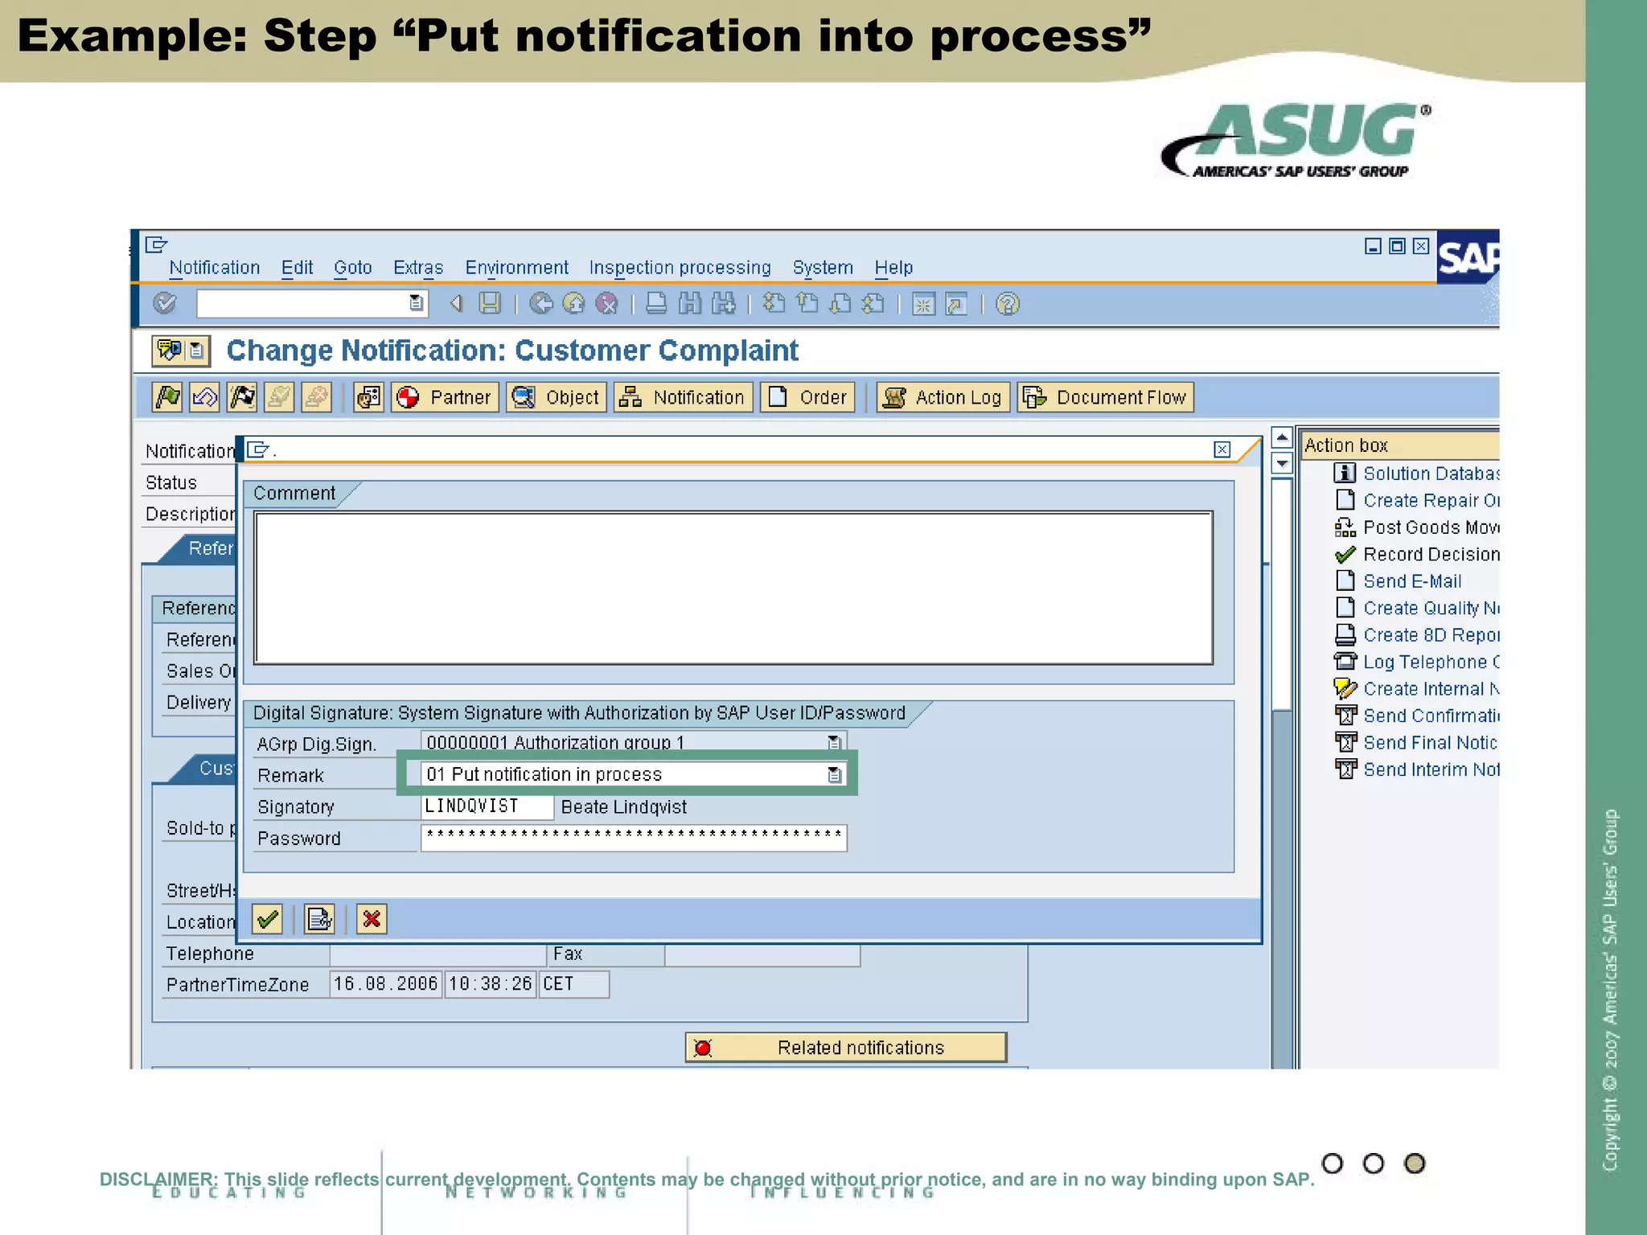Open the Document Flow
The height and width of the screenshot is (1235, 1647).
tap(1105, 397)
